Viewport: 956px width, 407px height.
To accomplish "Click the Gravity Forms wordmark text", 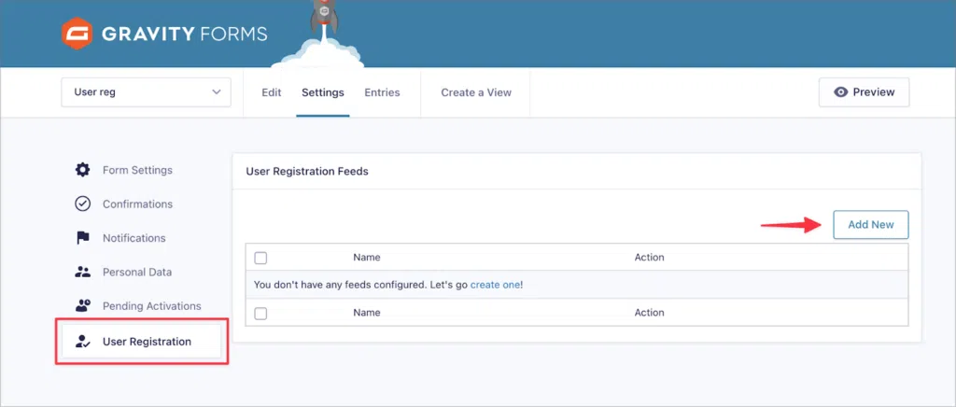I will 184,34.
